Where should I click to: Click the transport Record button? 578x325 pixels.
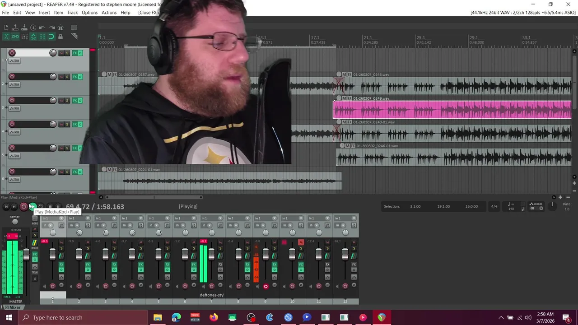pyautogui.click(x=23, y=207)
